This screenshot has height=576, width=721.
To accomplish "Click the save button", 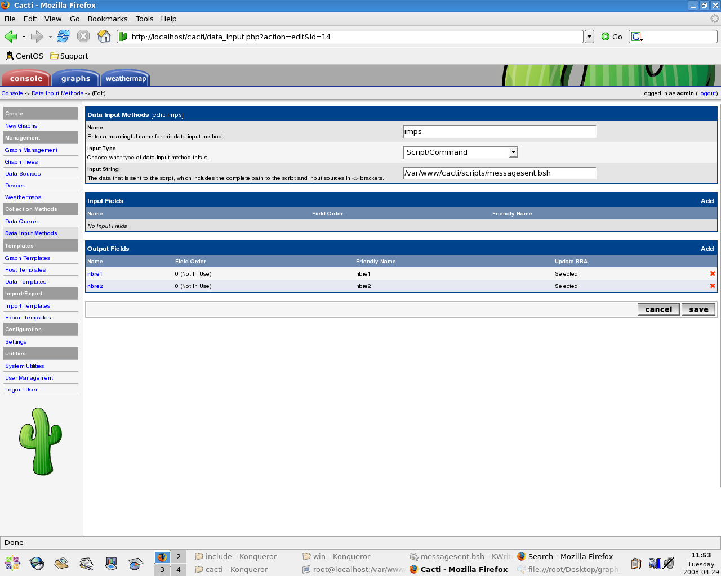I will 698,309.
